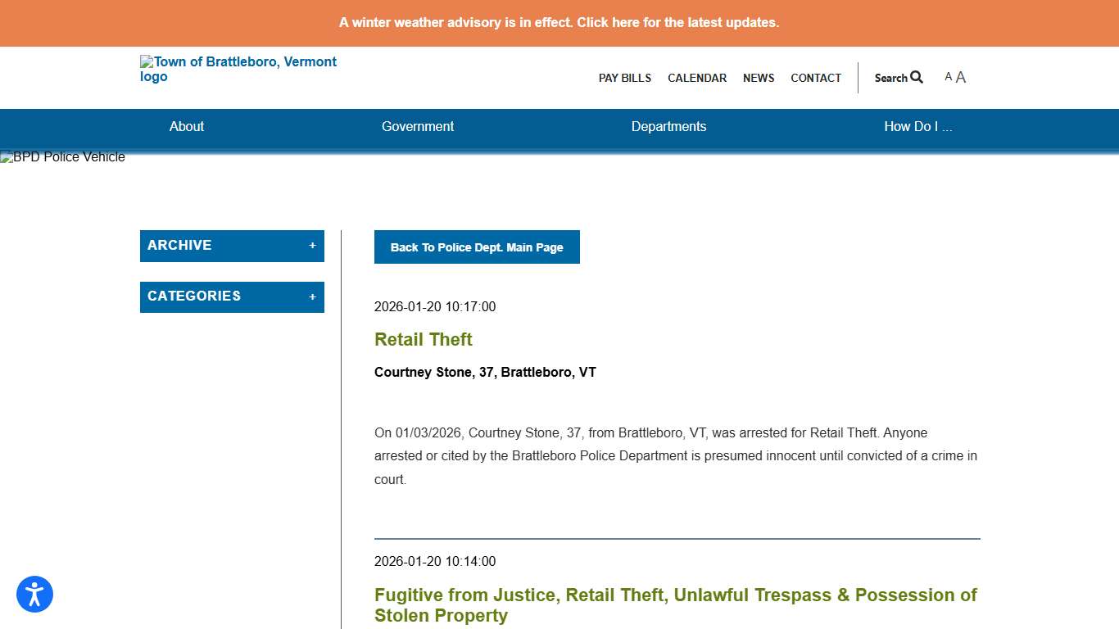Open the Fugitive from Justice article heading
The image size is (1119, 629).
coord(675,604)
